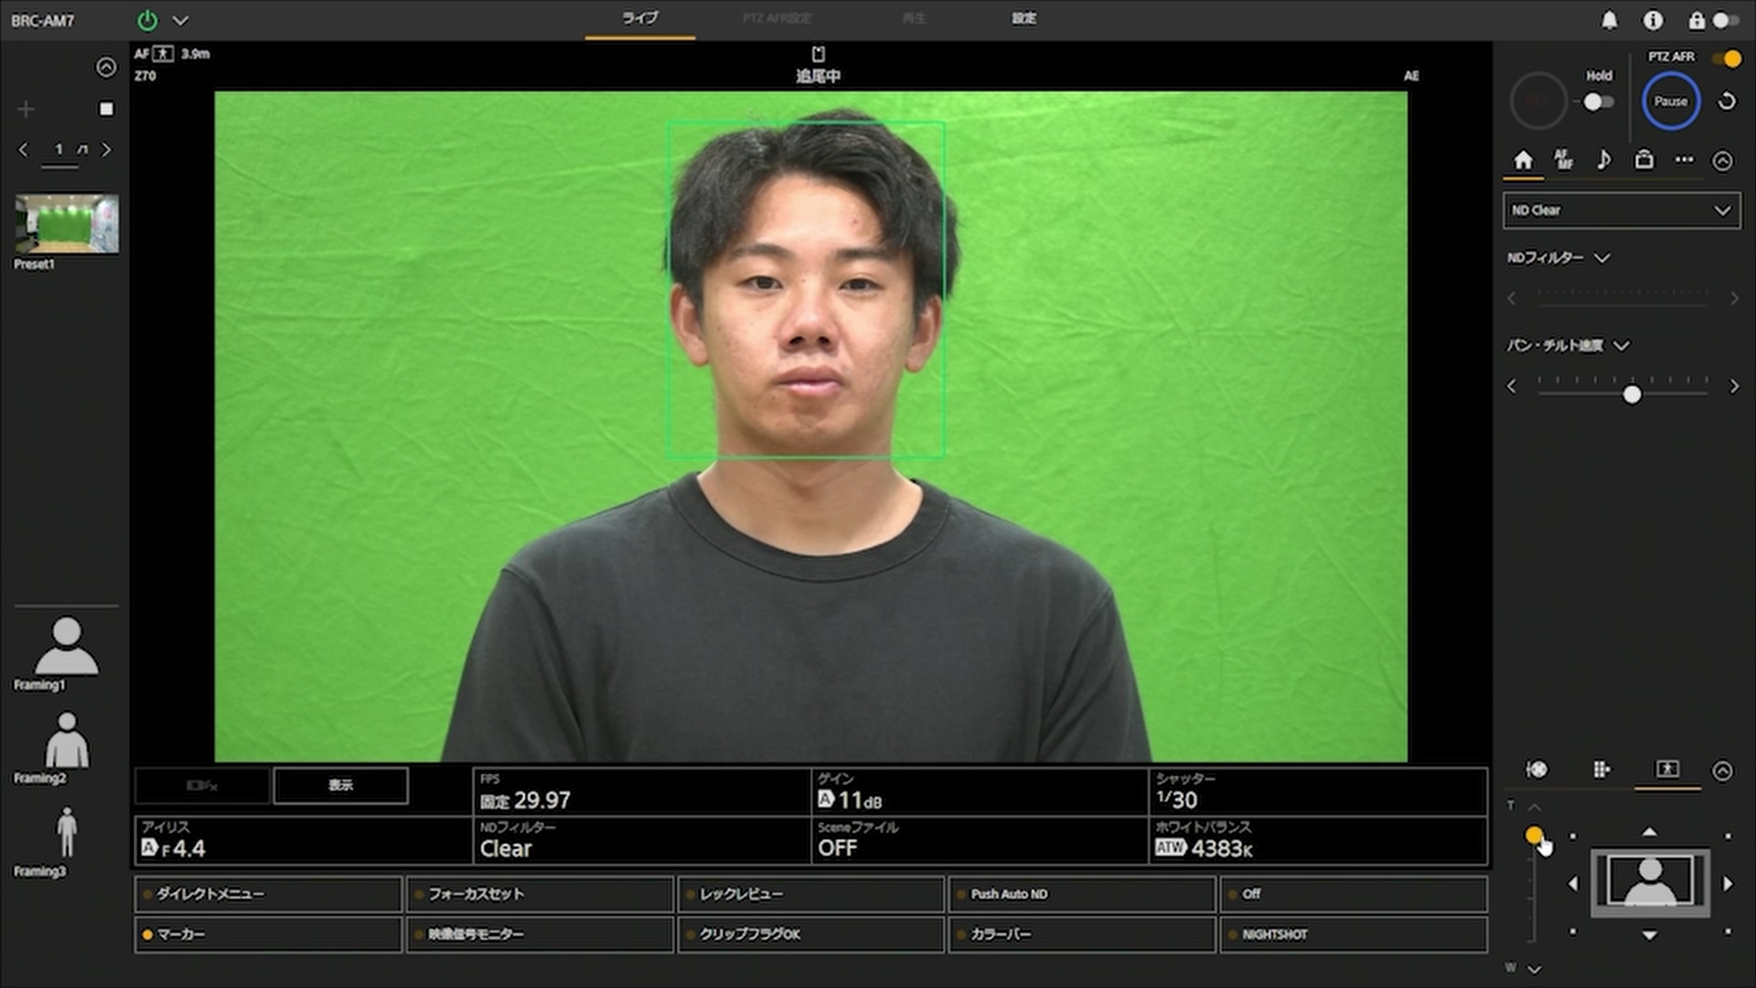Open the ND Clear dropdown
The width and height of the screenshot is (1756, 988).
tap(1622, 210)
